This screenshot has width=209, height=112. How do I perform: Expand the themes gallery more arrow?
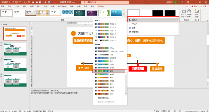[124, 16]
